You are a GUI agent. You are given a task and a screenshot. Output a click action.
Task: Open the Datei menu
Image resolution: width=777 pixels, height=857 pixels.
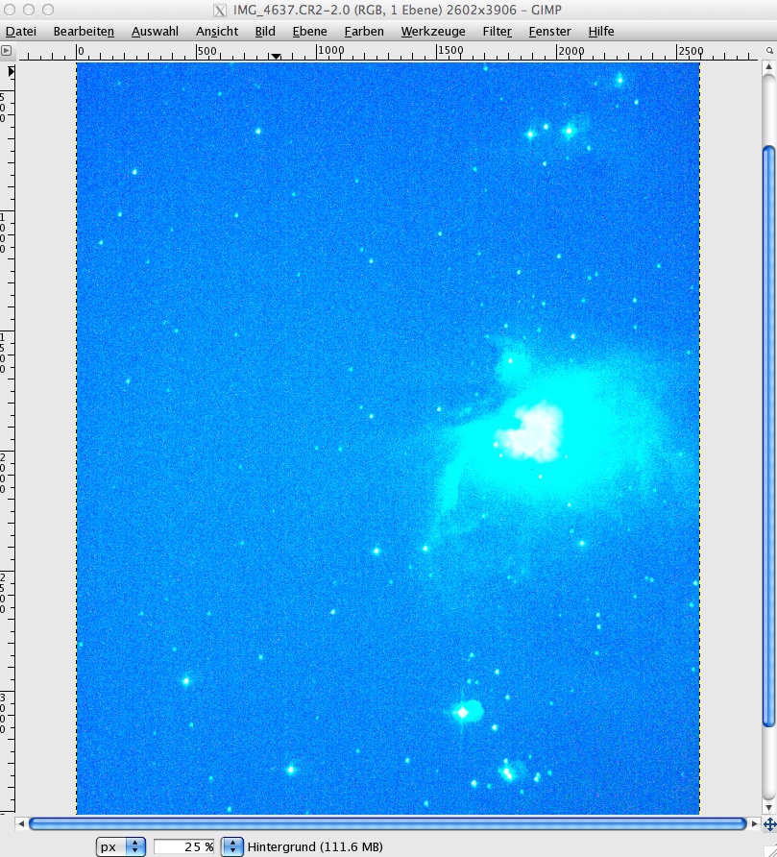pos(20,31)
